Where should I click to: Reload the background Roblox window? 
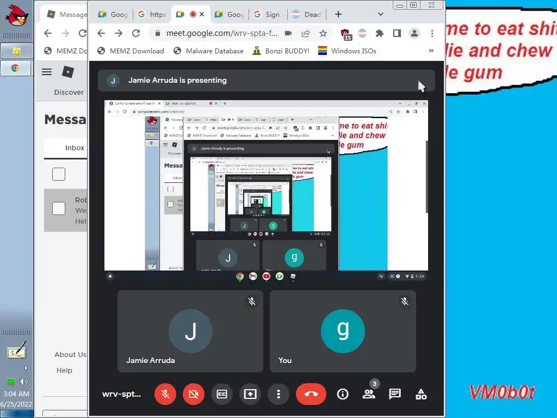pos(83,33)
